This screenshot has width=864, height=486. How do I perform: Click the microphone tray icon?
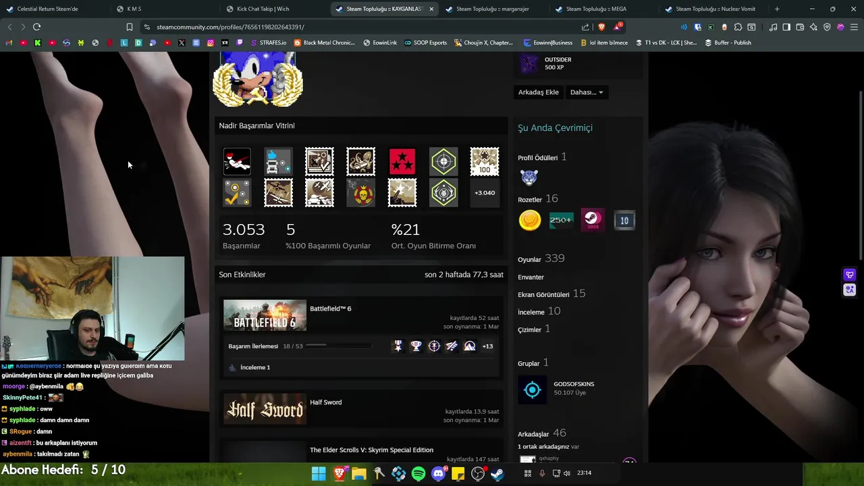[x=542, y=473]
